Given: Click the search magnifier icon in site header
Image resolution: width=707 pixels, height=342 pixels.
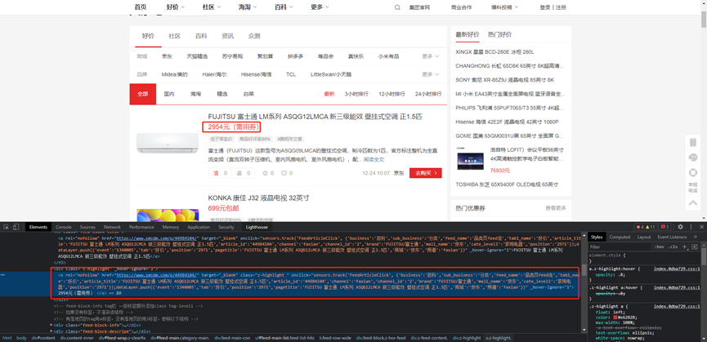Looking at the screenshot, I should point(397,7).
